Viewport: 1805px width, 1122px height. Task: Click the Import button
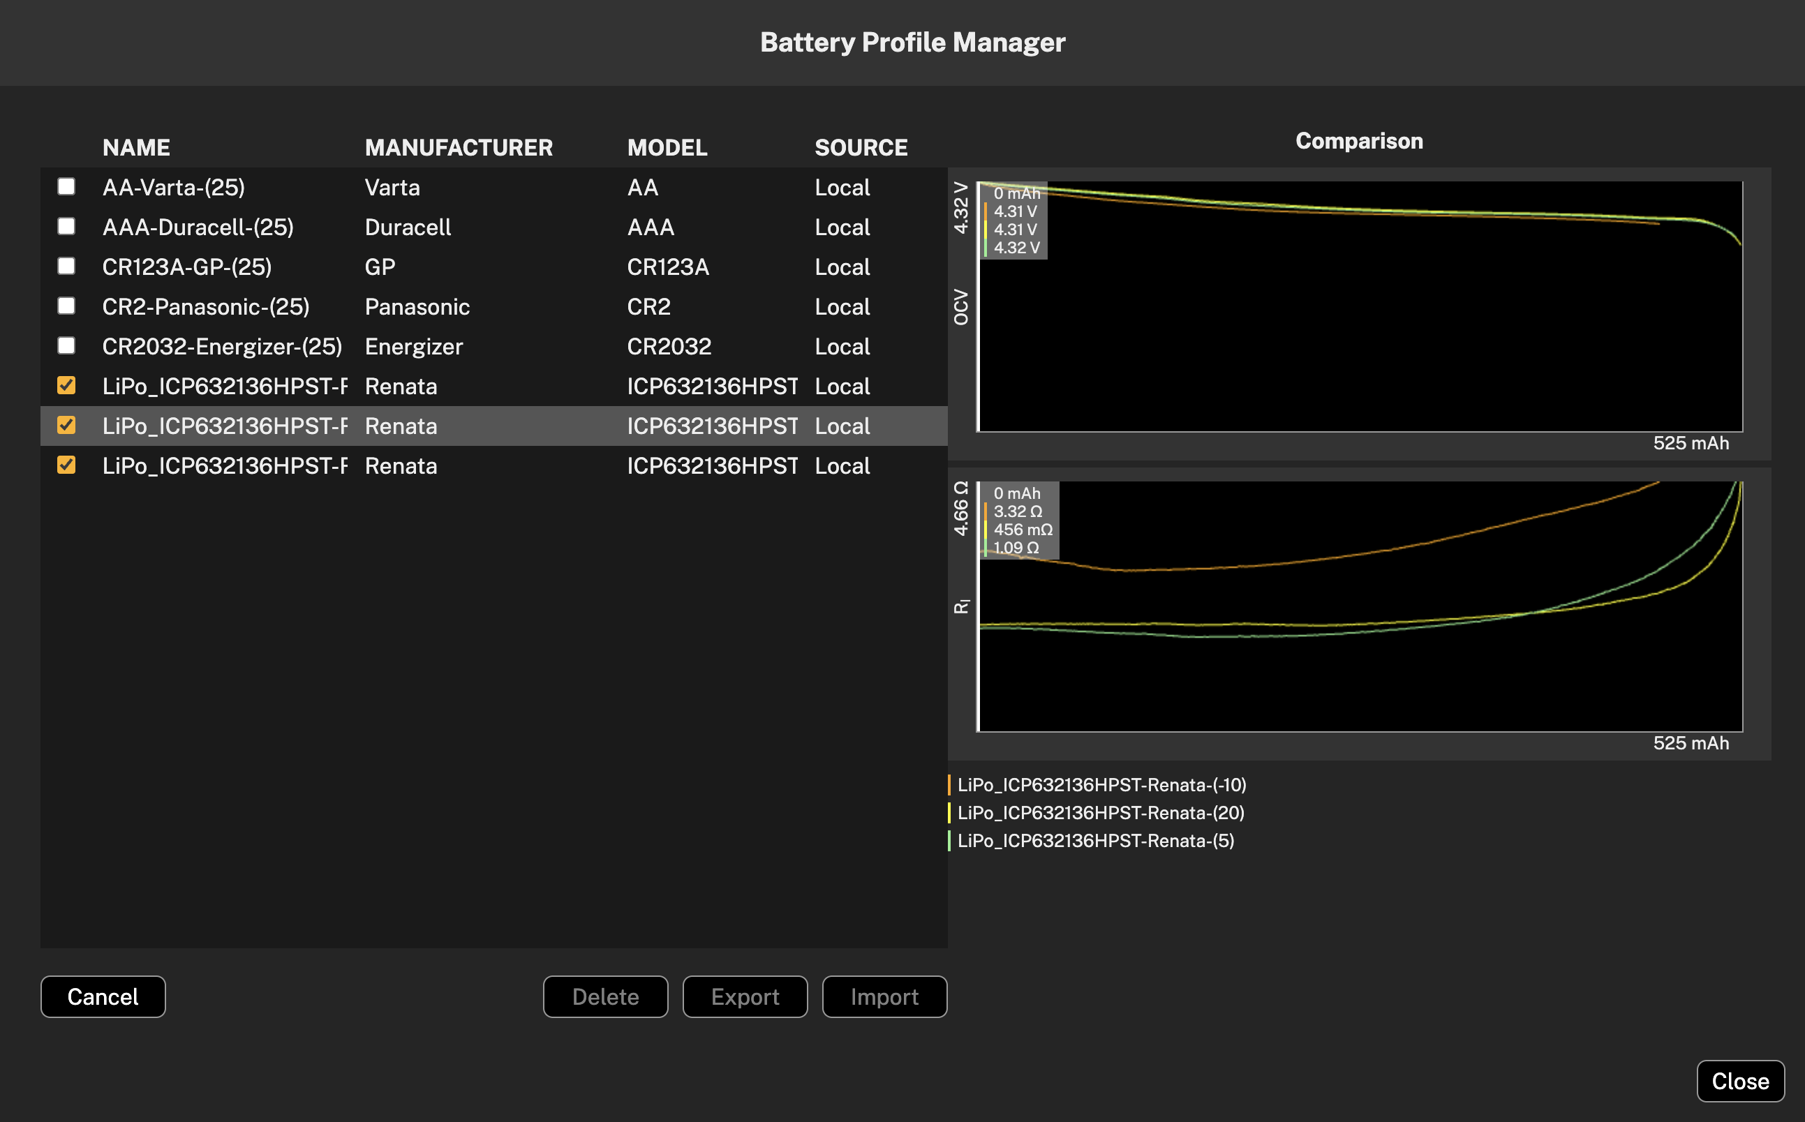click(884, 996)
